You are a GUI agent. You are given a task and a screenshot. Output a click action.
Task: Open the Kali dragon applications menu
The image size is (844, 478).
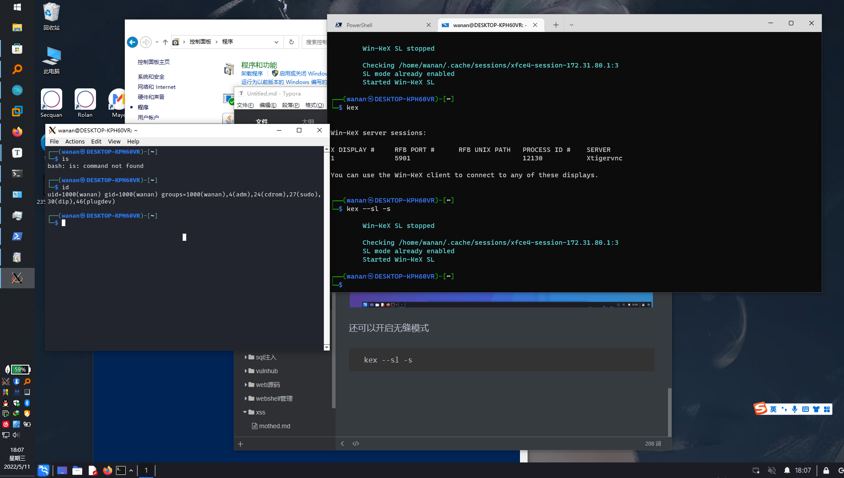[43, 470]
